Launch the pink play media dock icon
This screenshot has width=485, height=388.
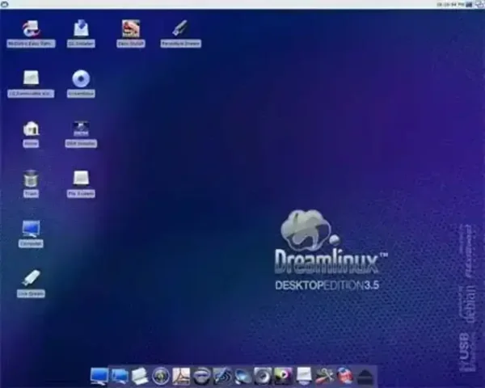coord(284,376)
